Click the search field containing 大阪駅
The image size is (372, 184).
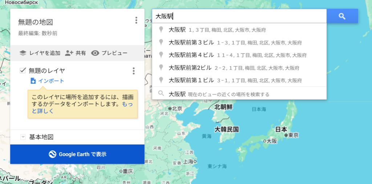pos(239,16)
